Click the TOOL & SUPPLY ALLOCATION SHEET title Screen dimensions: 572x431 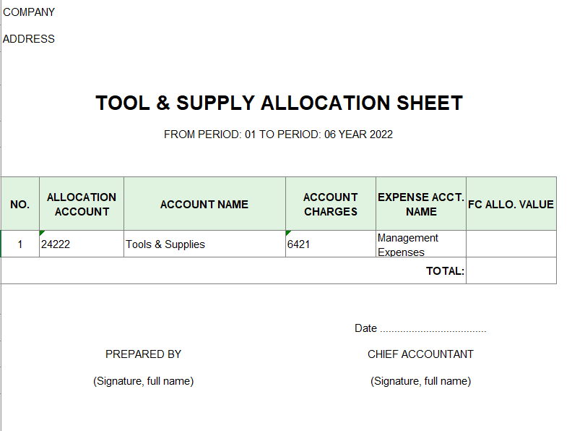279,103
